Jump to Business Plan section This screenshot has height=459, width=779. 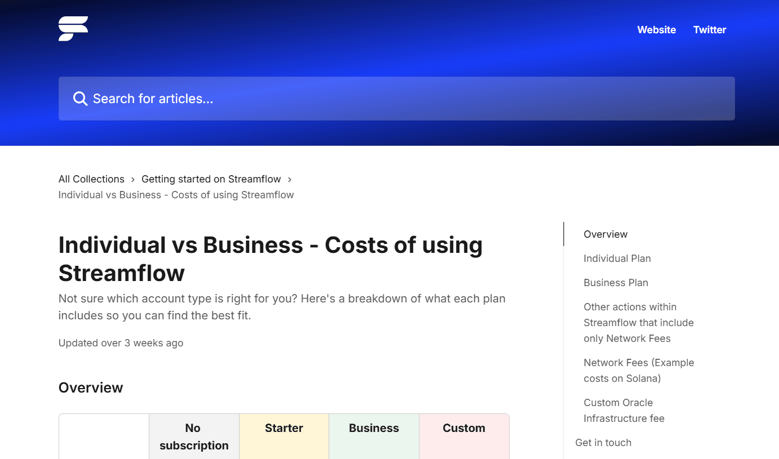click(x=616, y=283)
